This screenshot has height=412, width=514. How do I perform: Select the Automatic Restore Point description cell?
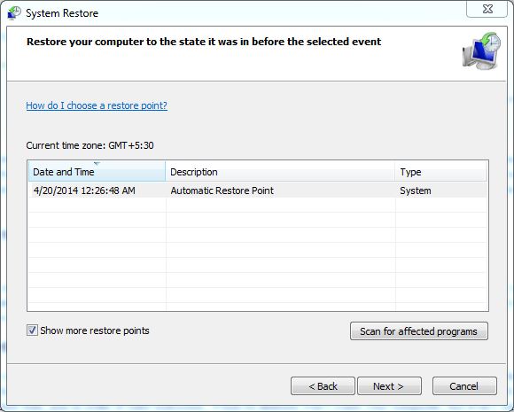pyautogui.click(x=222, y=190)
